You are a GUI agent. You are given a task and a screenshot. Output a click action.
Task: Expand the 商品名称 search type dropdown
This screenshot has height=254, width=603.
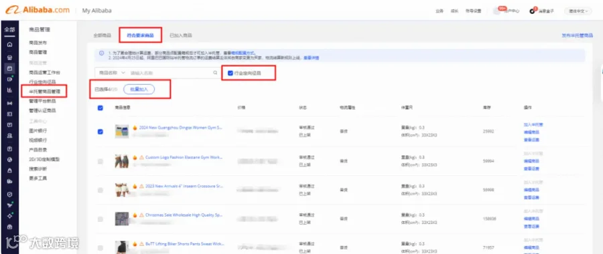[x=112, y=72]
